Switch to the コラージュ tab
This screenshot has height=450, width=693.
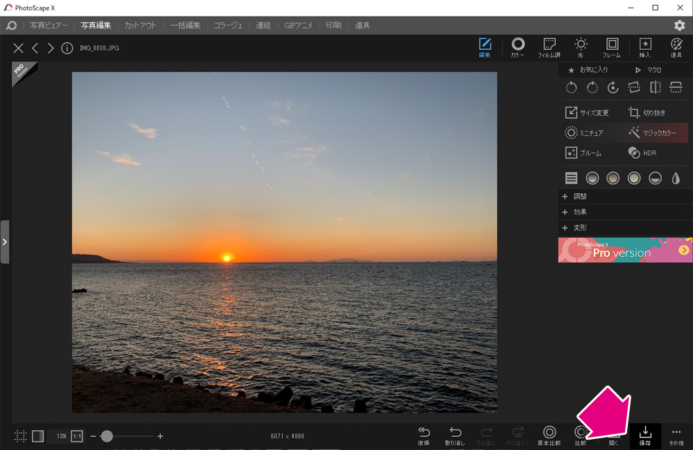coord(227,25)
